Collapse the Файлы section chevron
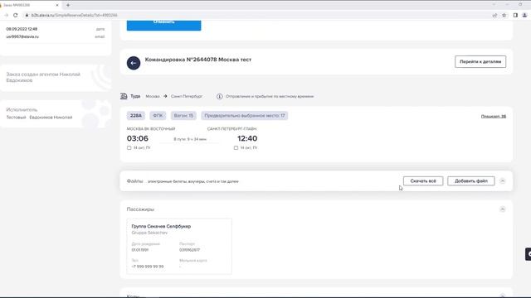The image size is (531, 298). coord(502,181)
